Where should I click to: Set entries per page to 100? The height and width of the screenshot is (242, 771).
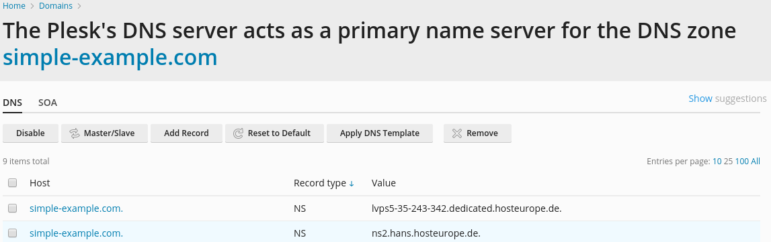pyautogui.click(x=742, y=161)
